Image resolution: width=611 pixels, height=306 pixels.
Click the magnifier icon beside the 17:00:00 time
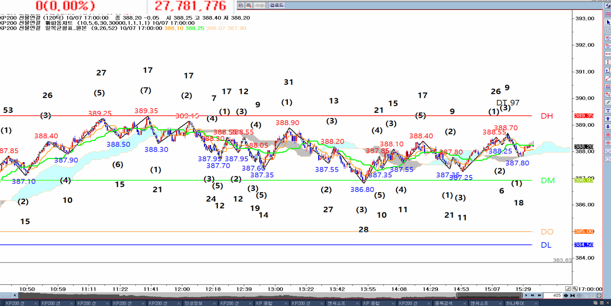(x=575, y=289)
